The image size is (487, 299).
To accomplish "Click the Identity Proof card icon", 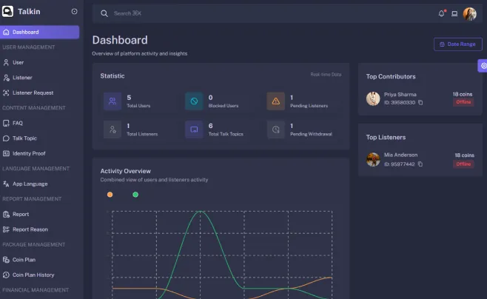I will pyautogui.click(x=6, y=154).
